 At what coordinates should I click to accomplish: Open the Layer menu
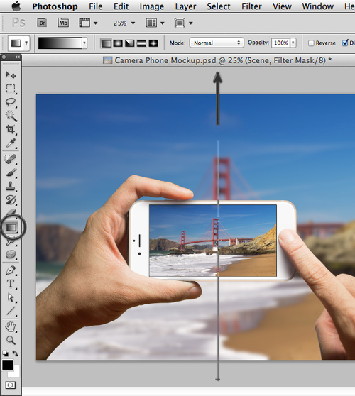pyautogui.click(x=185, y=6)
